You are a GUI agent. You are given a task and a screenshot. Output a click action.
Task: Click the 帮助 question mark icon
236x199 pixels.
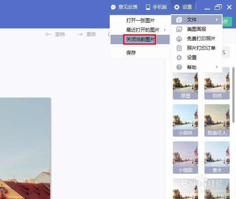coord(179,67)
